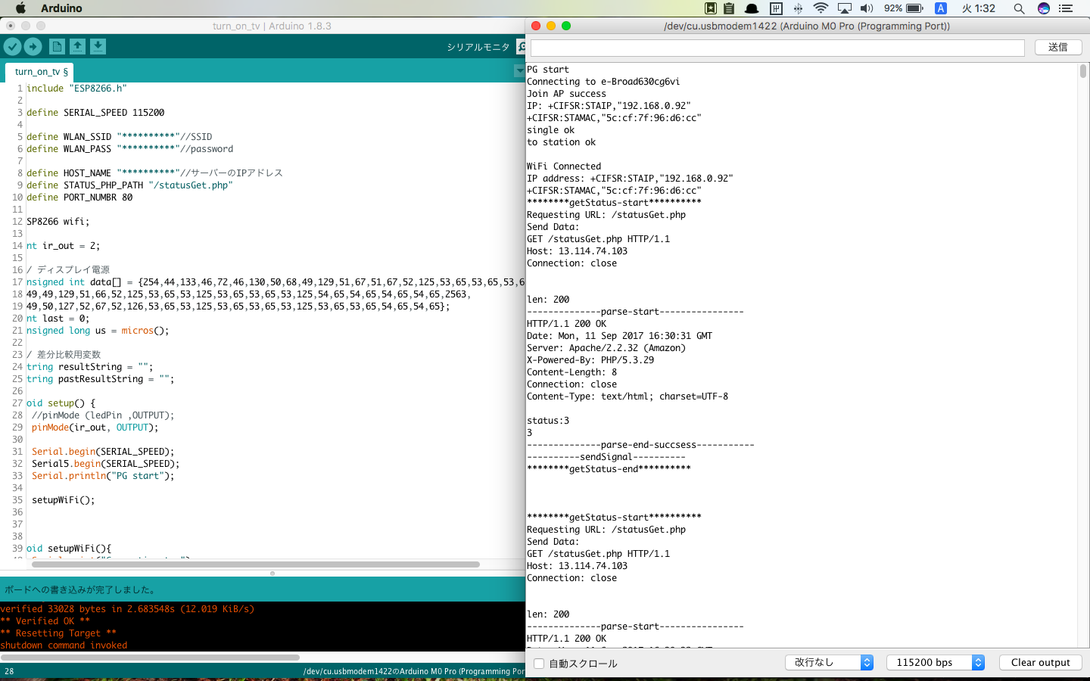1090x681 pixels.
Task: Click the volume speaker icon
Action: point(867,8)
